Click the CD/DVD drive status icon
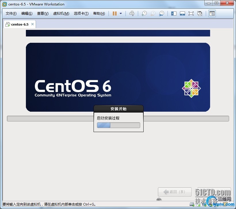The width and height of the screenshot is (236, 209). click(198, 204)
